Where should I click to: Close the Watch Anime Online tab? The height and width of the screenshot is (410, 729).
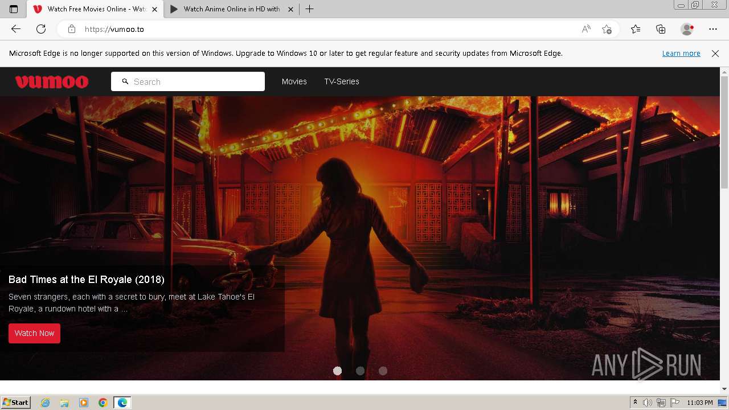290,9
